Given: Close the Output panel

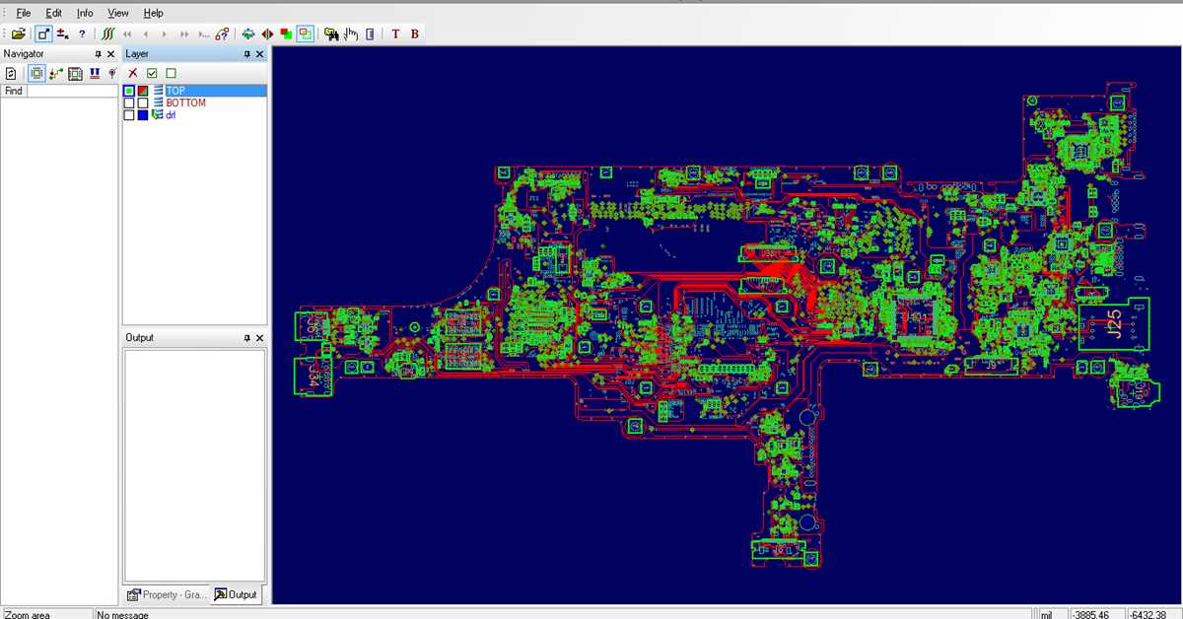Looking at the screenshot, I should coord(259,338).
